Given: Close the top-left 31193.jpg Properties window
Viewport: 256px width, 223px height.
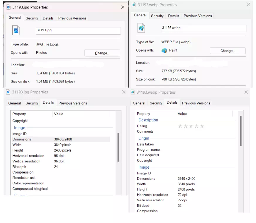Looking at the screenshot, I should tap(123, 7).
